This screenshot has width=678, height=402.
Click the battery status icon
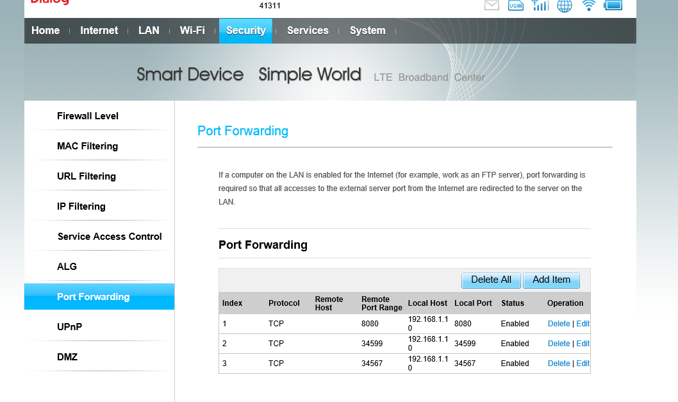tap(613, 6)
